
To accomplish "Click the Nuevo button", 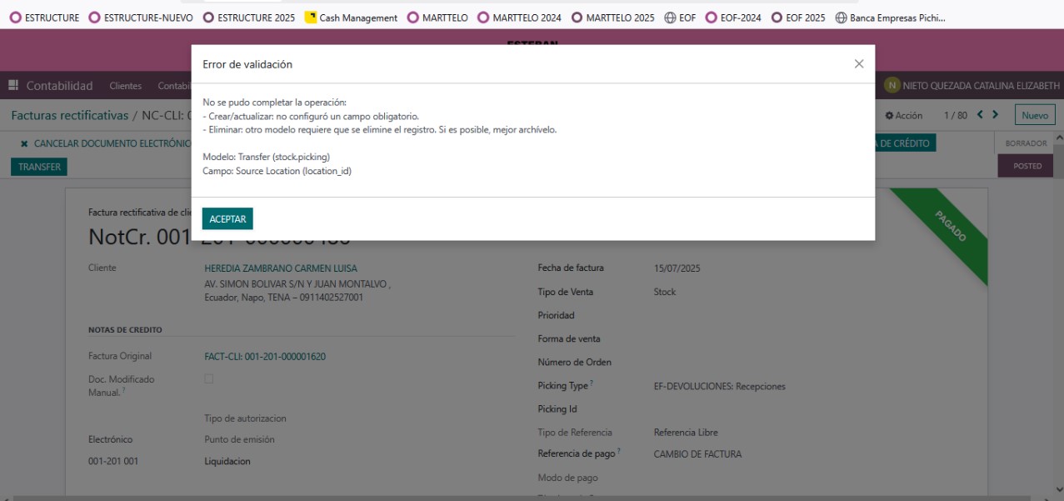I will [x=1034, y=115].
